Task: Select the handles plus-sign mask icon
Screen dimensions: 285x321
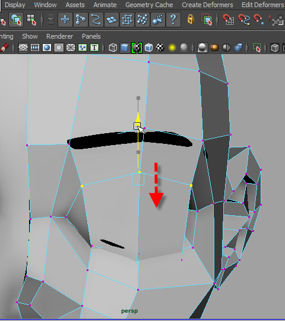Action: click(65, 20)
